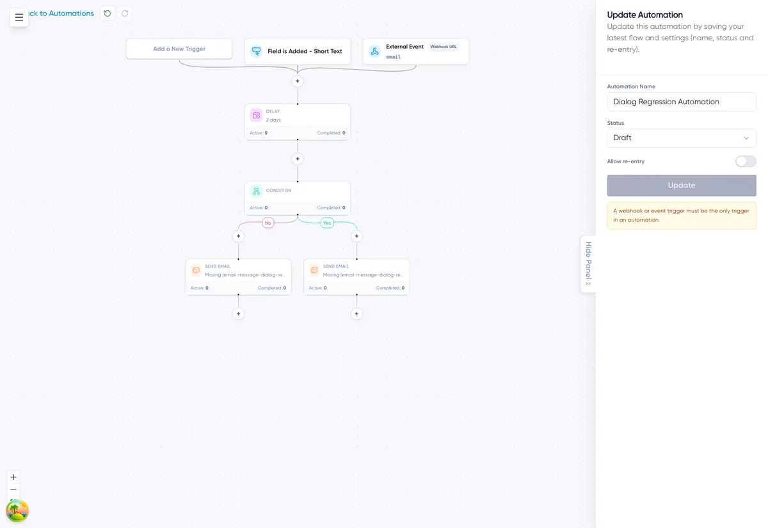Click the redo arrow icon
768x528 pixels.
click(x=125, y=13)
